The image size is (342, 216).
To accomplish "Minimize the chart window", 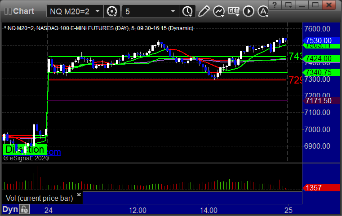I will [x=302, y=4].
